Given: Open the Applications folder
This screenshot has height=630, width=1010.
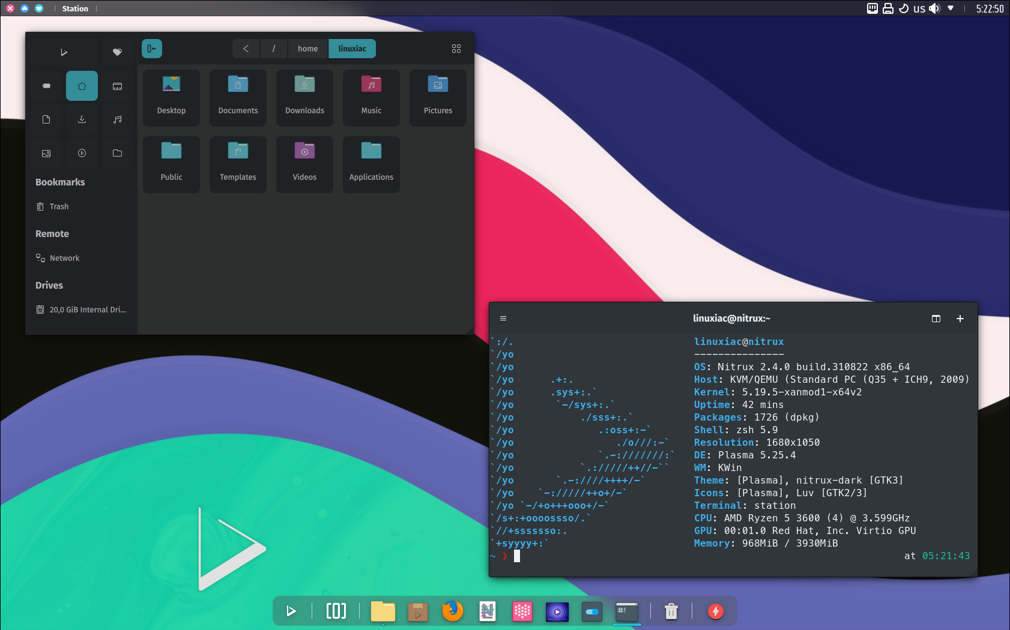Looking at the screenshot, I should 371,164.
